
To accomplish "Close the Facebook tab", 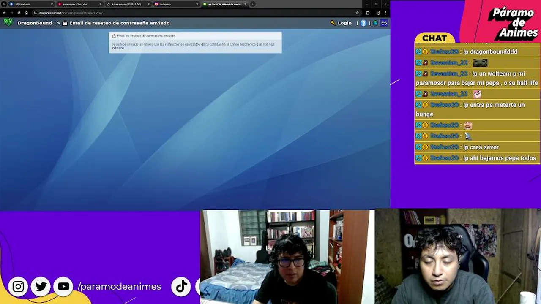I will (x=52, y=4).
